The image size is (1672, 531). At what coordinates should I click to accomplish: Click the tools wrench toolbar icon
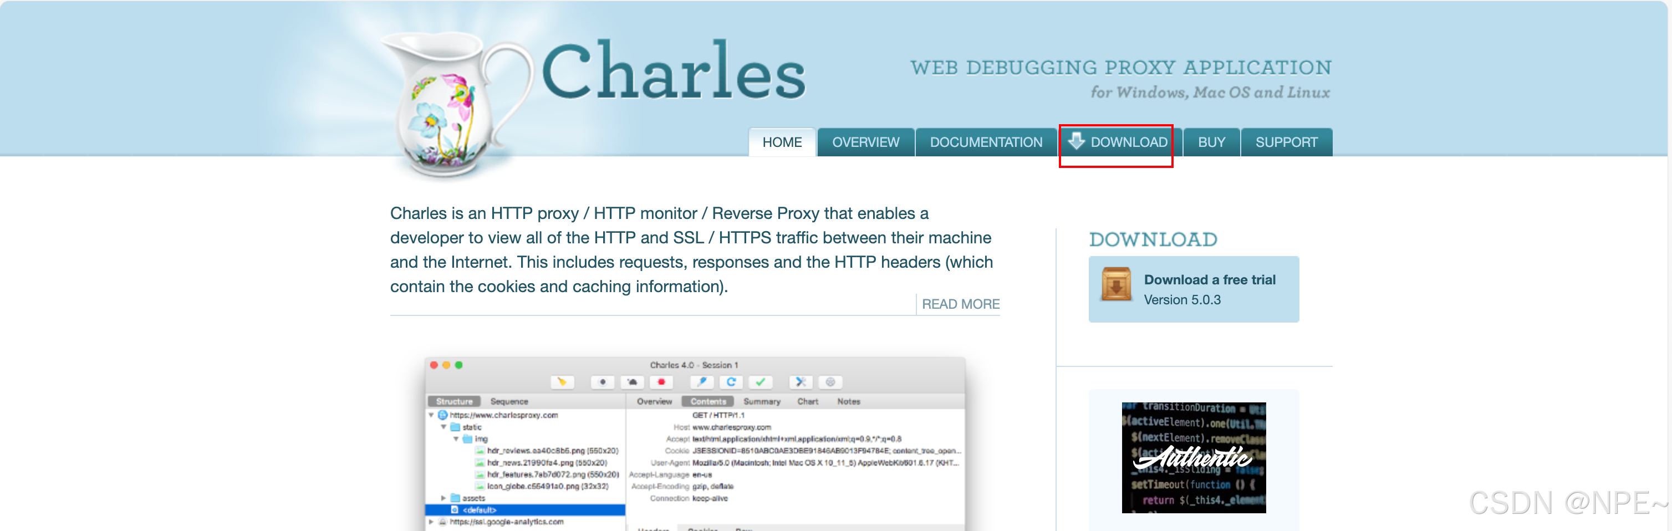pos(801,382)
